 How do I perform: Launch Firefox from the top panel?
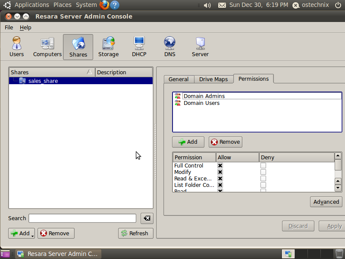[104, 5]
